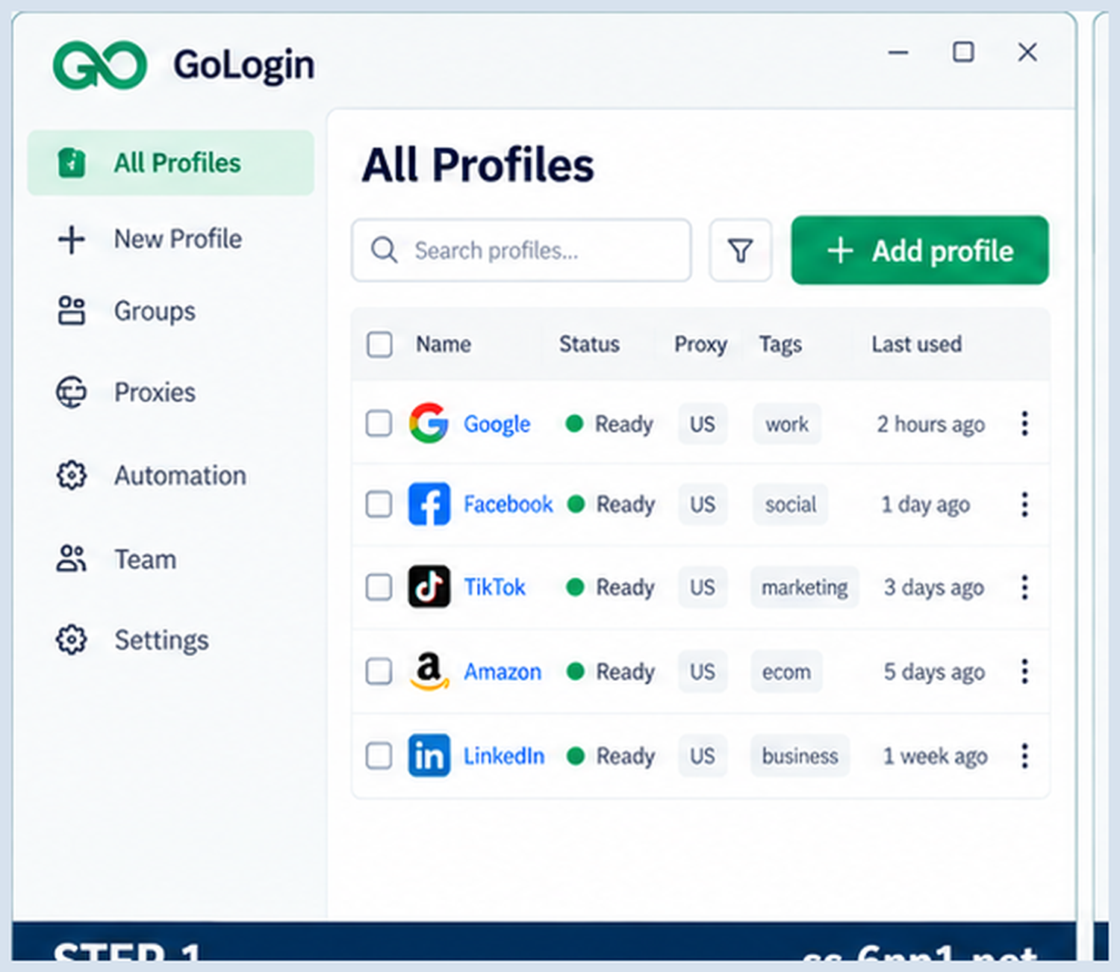Open the profile filter funnel button

tap(740, 250)
